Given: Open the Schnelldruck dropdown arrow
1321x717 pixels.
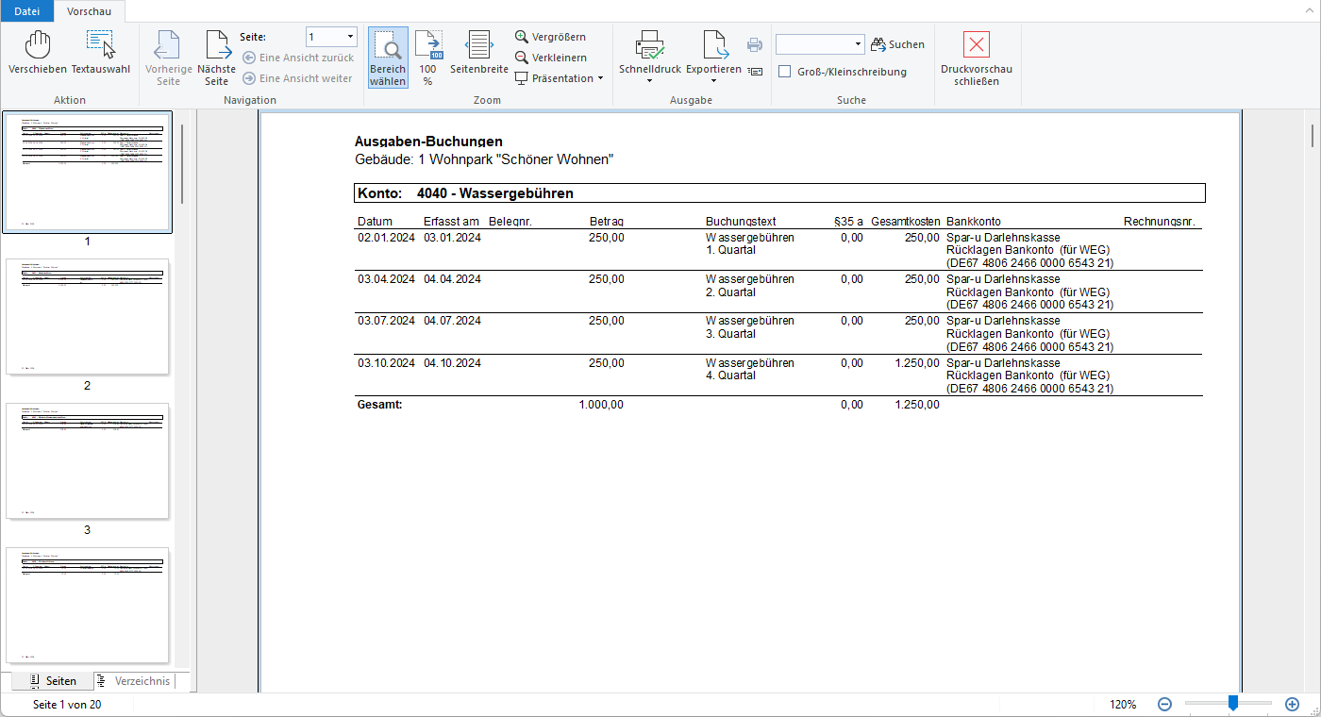Looking at the screenshot, I should click(650, 81).
